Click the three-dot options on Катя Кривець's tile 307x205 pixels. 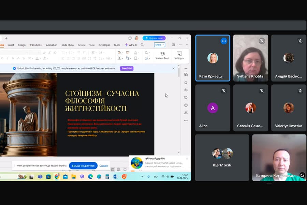click(224, 41)
